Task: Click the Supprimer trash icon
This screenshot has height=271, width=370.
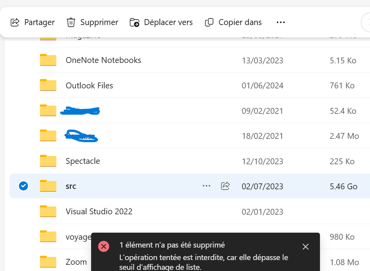Action: [71, 22]
